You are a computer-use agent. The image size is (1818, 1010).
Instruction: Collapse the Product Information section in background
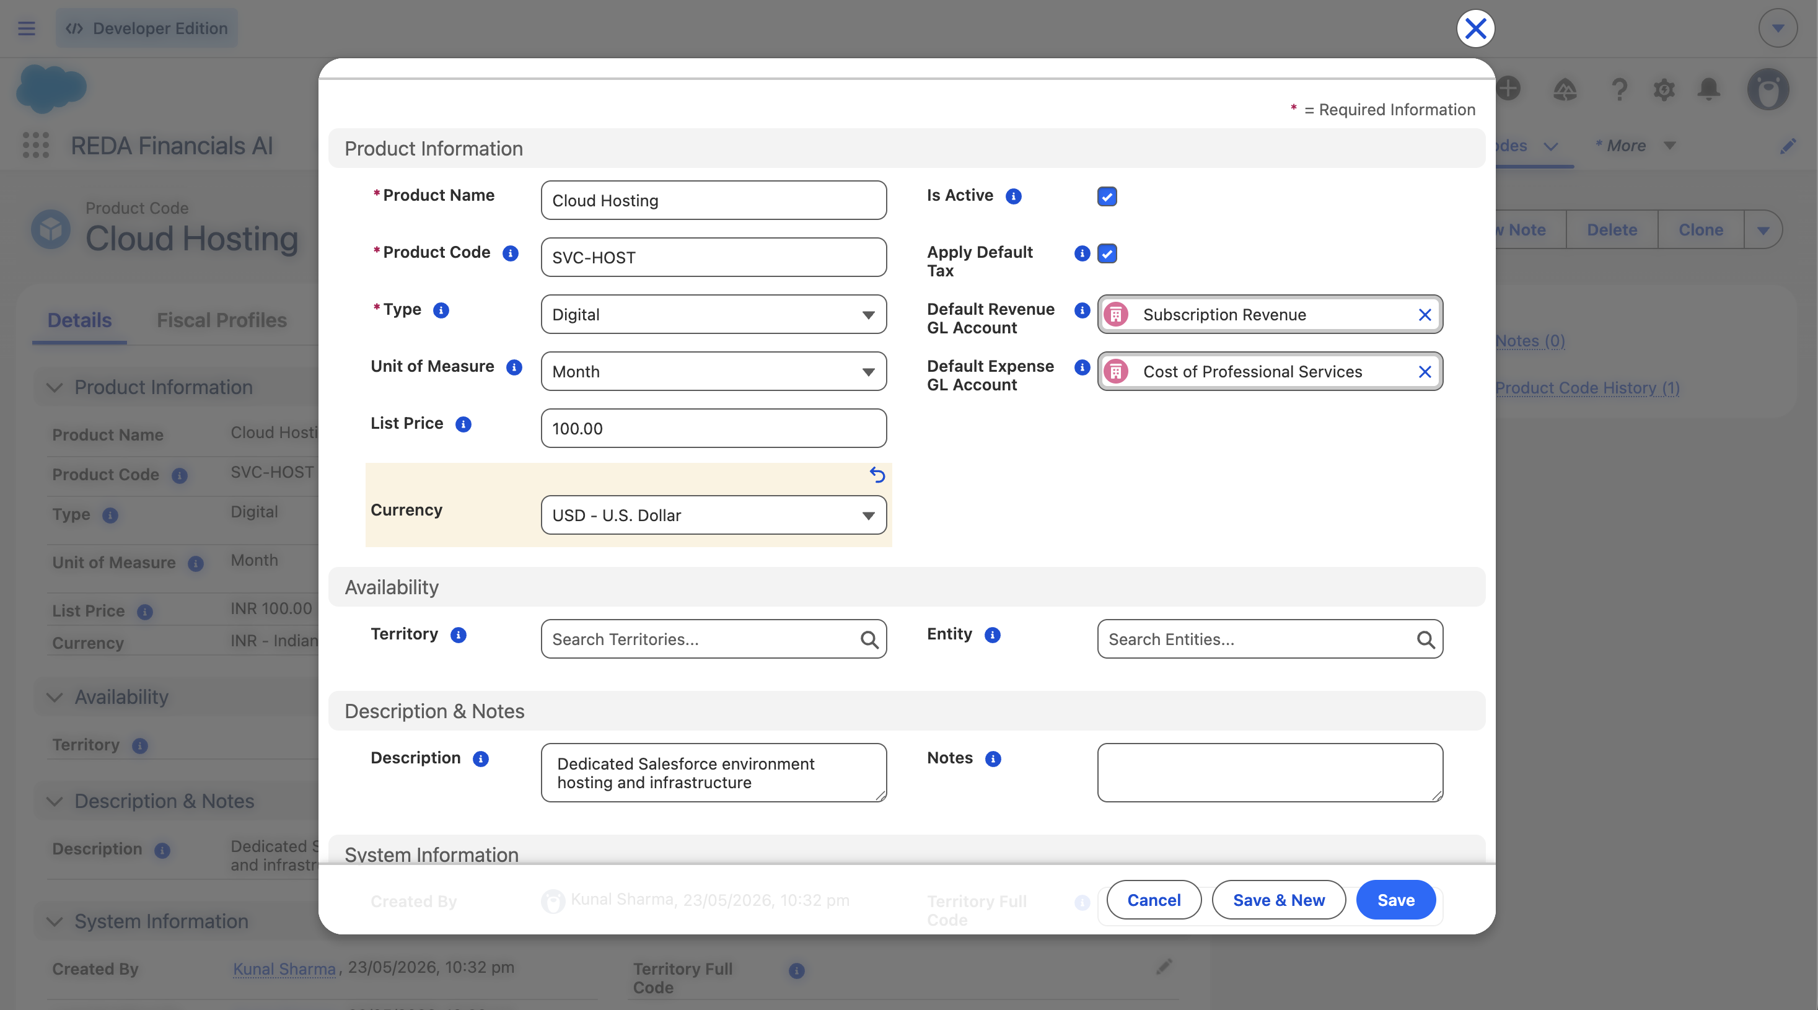[55, 387]
